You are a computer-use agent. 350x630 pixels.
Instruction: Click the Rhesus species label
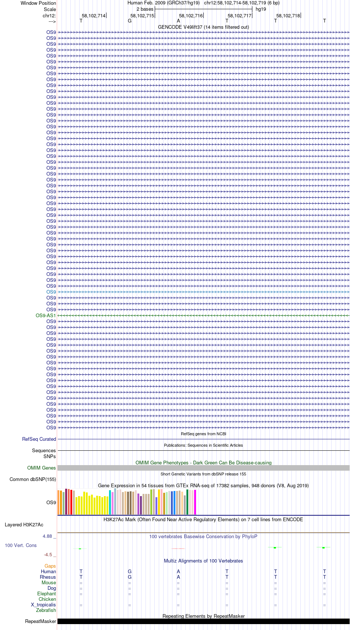tap(48, 577)
